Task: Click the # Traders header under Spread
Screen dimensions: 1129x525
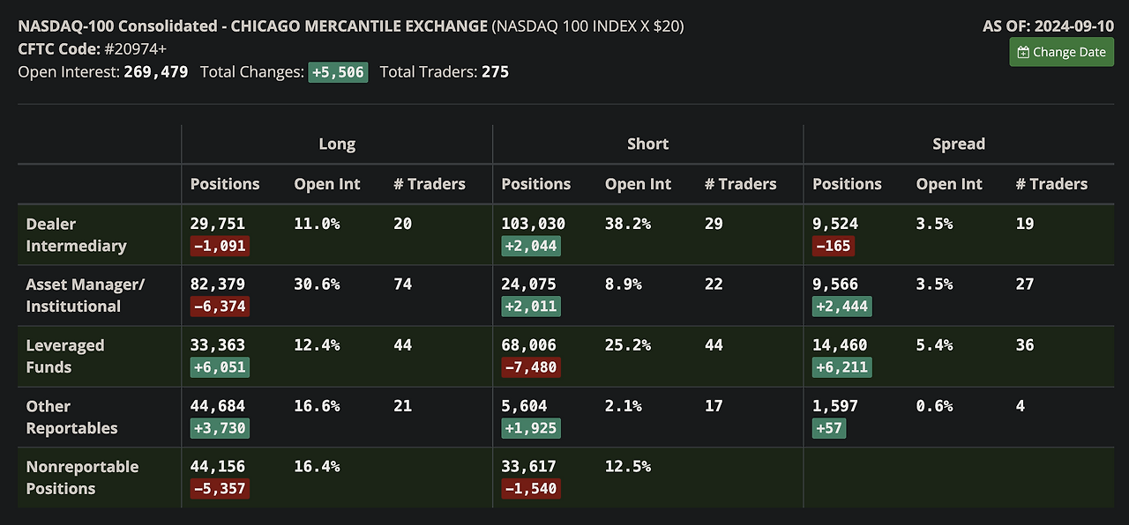Action: (1051, 184)
